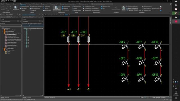Select page 6 Входные сигналы
This screenshot has width=180, height=101.
[11, 42]
